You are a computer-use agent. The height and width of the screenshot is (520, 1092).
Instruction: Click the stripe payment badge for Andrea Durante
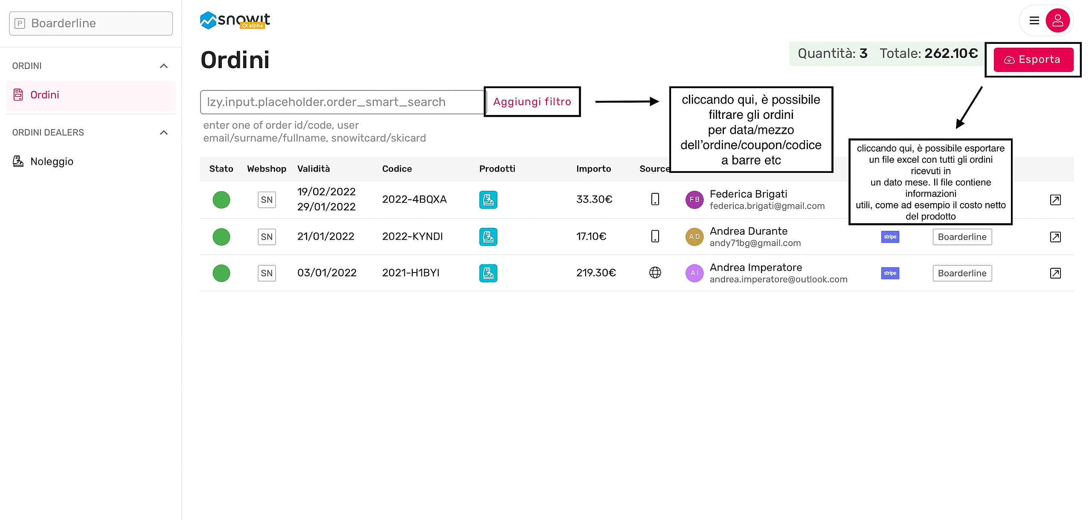click(890, 237)
